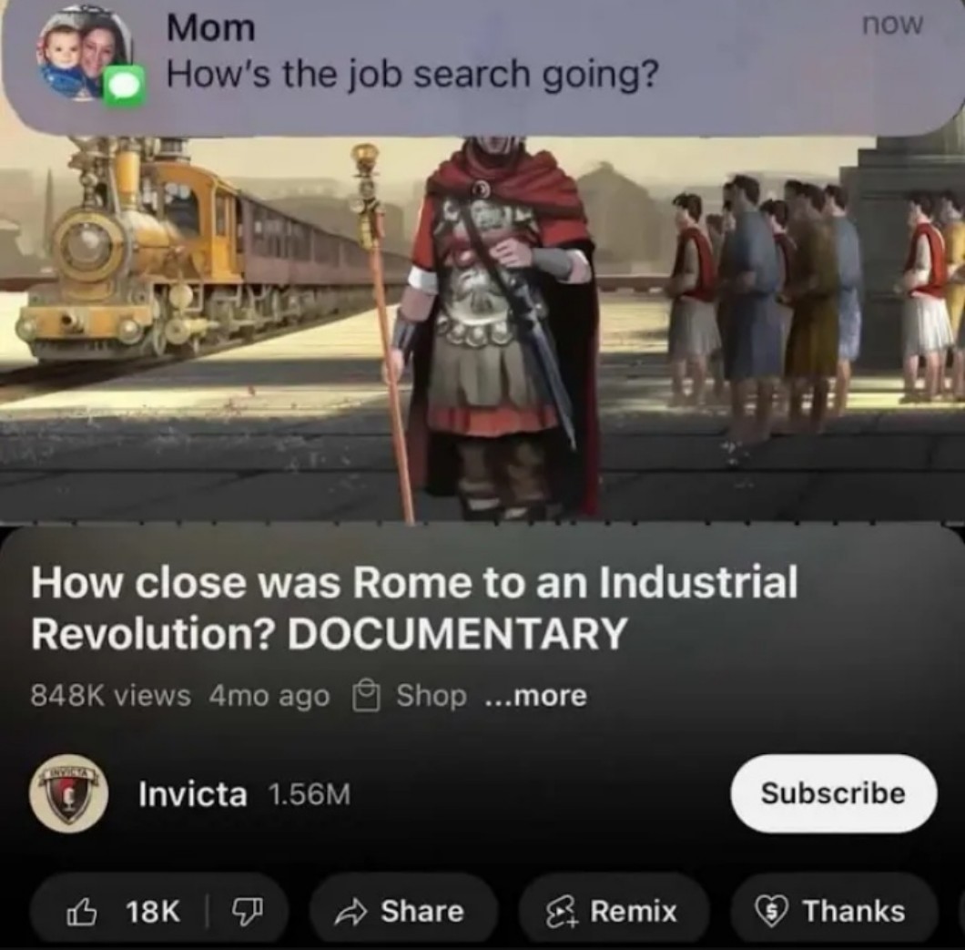
Task: Tap Mom's contact photo in notification
Action: 83,55
